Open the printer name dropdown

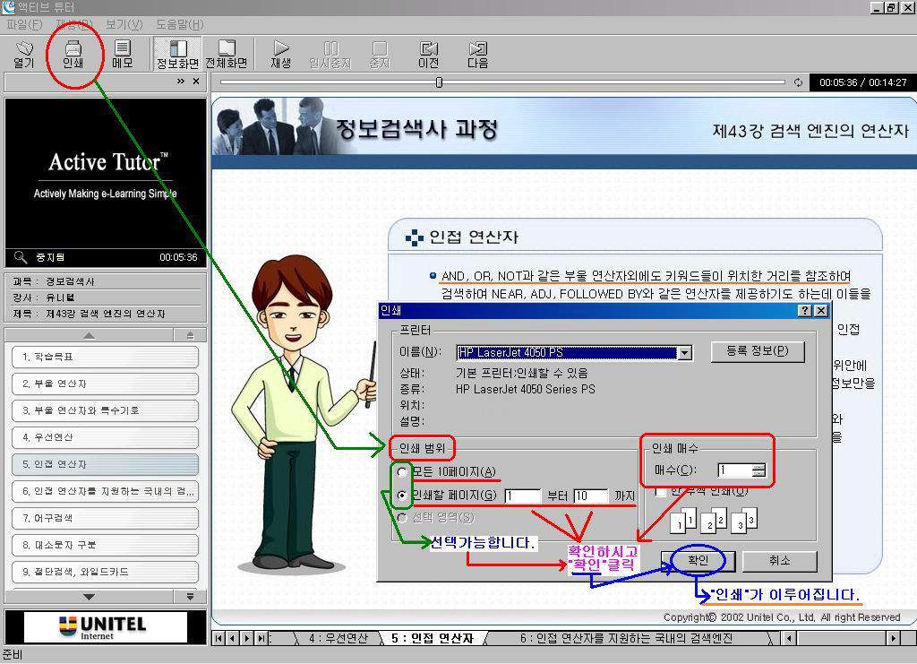(x=685, y=353)
